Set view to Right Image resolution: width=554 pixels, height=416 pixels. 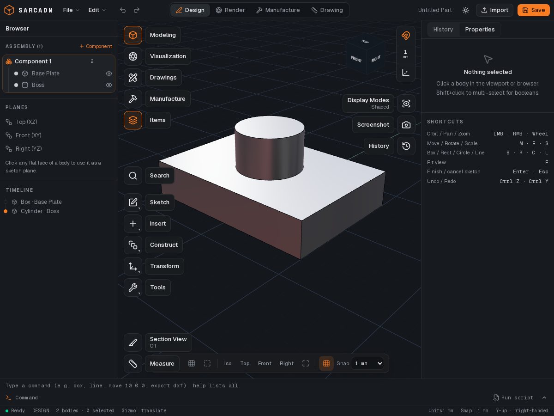287,363
